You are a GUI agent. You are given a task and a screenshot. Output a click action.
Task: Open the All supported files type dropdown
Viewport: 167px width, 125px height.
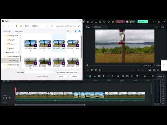coord(68,73)
